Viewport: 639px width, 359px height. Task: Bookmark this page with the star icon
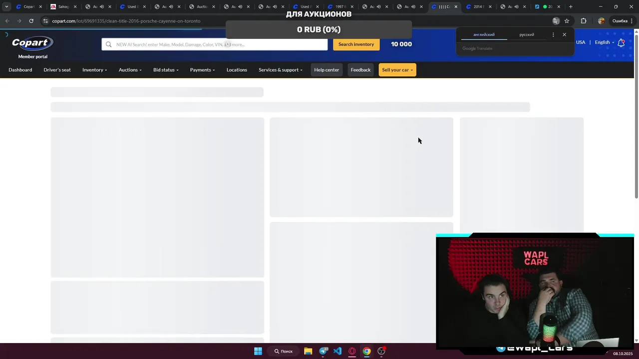pos(567,21)
